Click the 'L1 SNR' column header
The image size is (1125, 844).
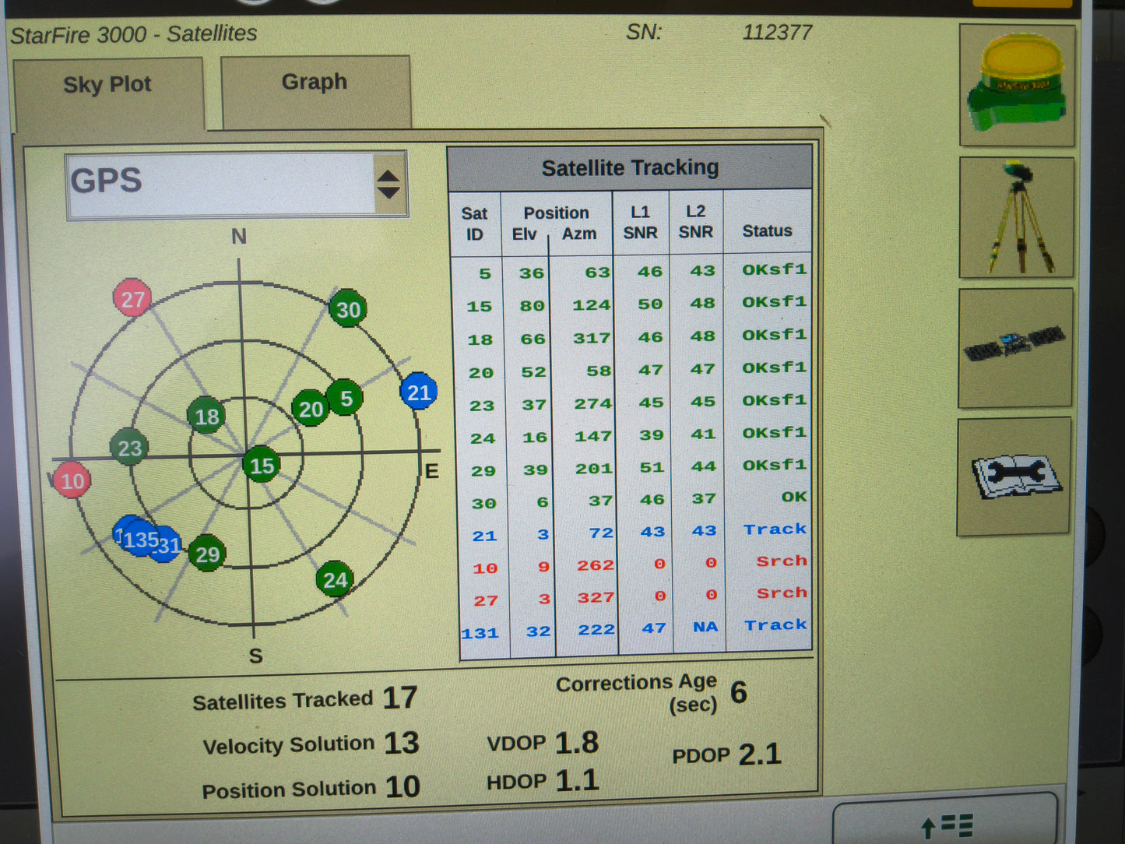pyautogui.click(x=640, y=222)
